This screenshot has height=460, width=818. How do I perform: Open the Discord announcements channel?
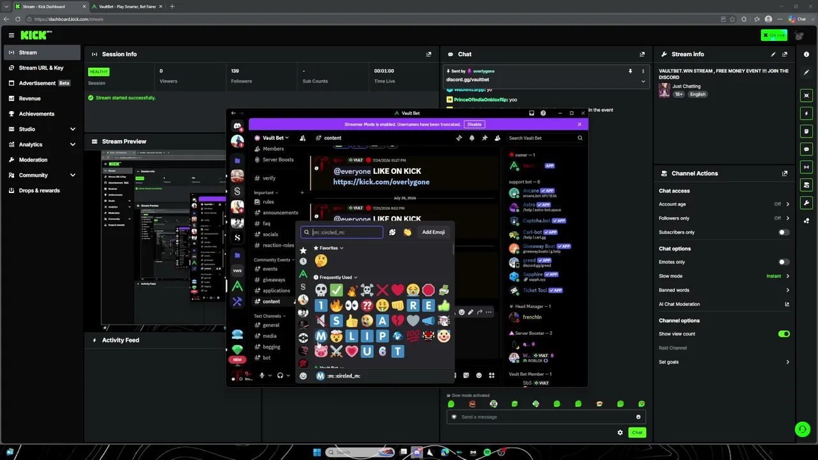[280, 213]
